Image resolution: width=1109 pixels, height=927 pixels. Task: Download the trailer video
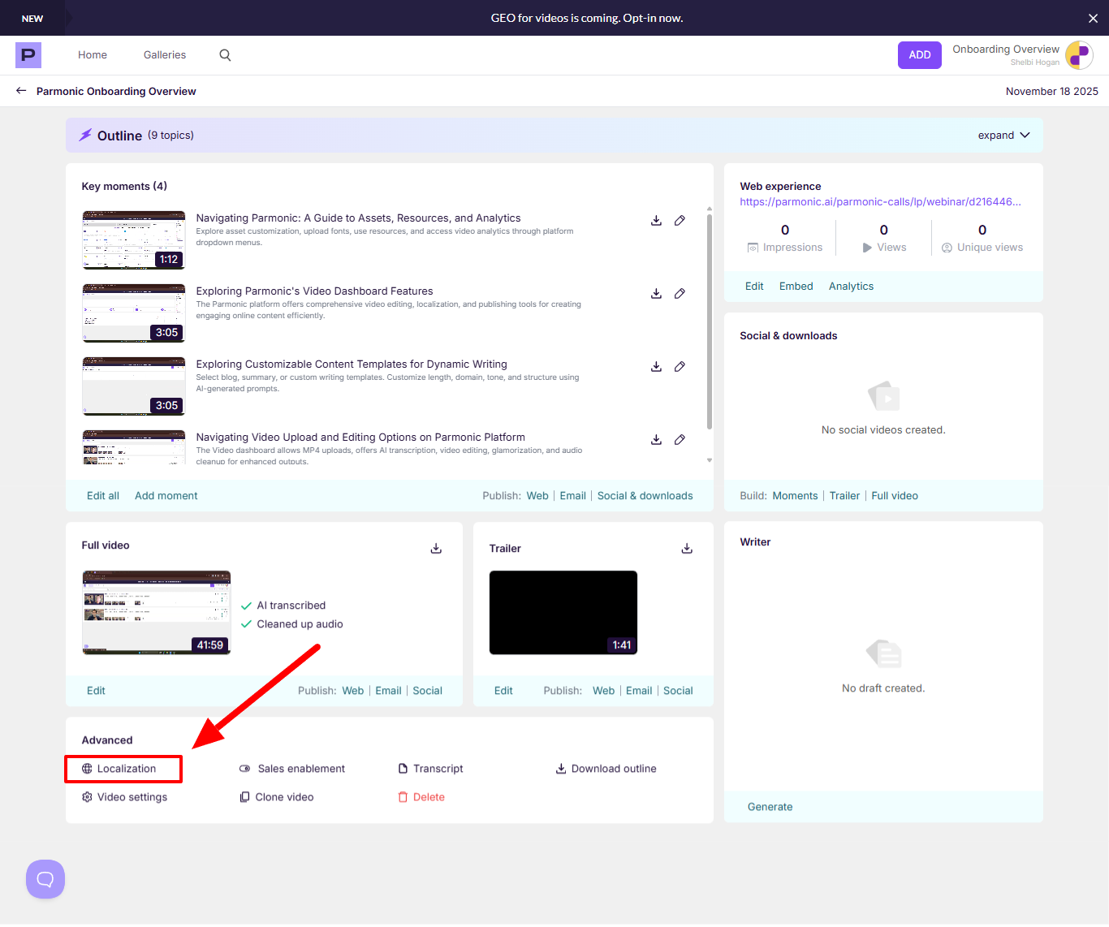pyautogui.click(x=687, y=548)
